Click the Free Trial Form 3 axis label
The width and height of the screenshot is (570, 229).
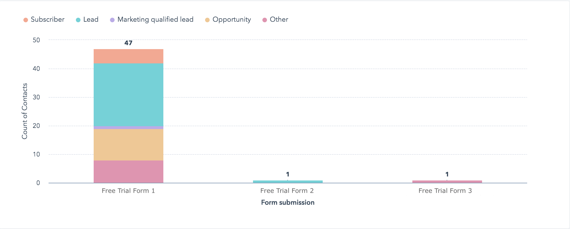(445, 191)
